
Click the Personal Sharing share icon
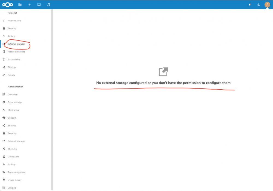(4, 67)
